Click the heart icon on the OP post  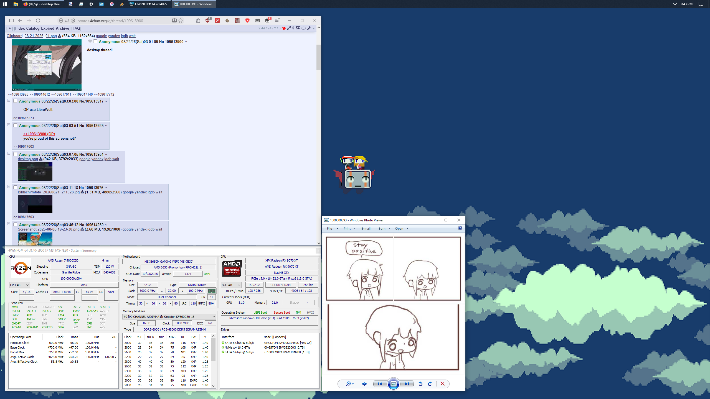click(90, 41)
